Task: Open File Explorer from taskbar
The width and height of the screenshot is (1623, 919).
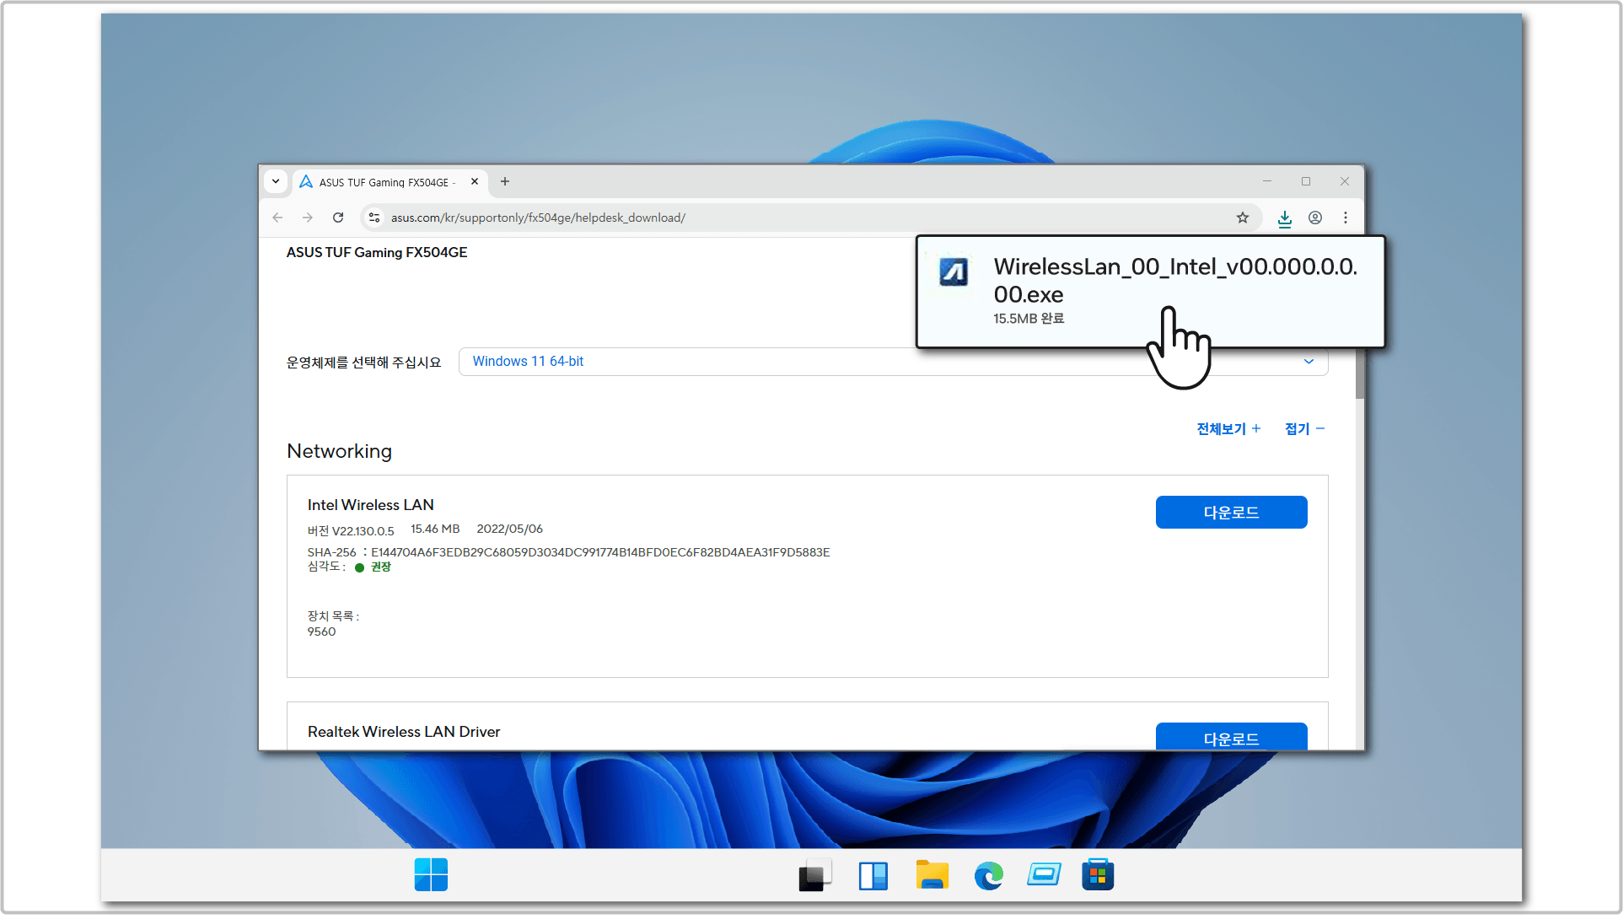Action: 932,875
